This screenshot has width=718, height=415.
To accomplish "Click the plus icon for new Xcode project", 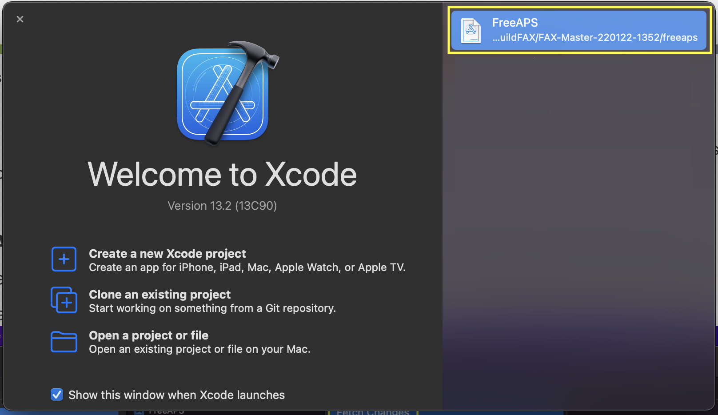I will (x=64, y=259).
